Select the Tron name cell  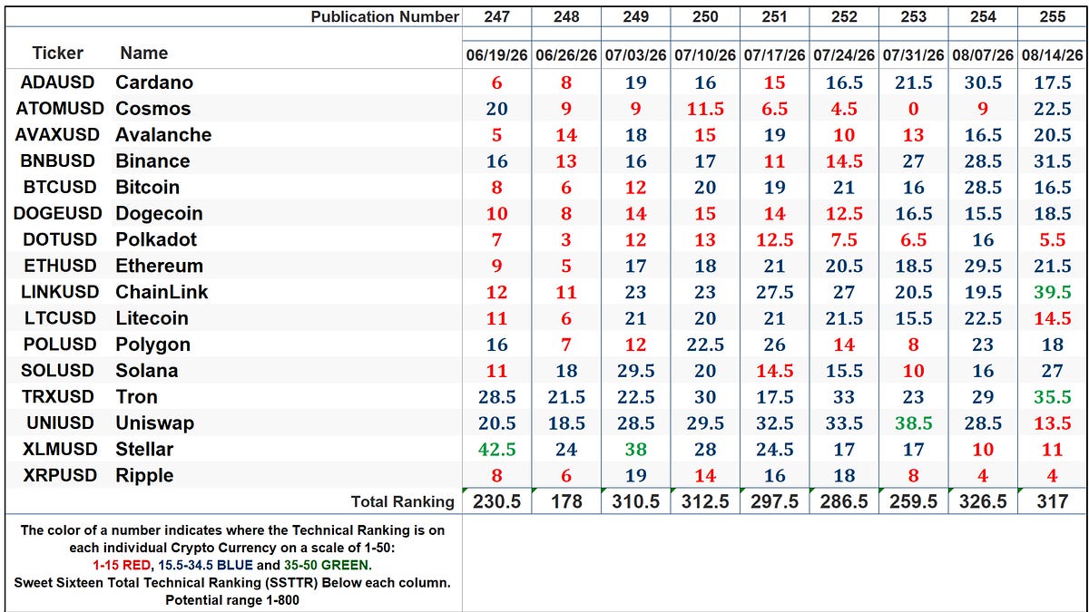tap(136, 398)
